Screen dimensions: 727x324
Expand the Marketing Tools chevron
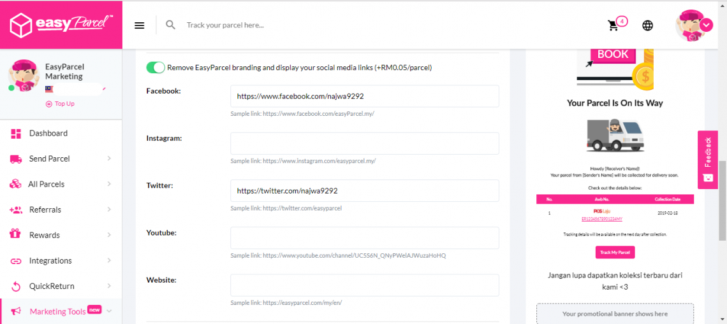pos(109,311)
